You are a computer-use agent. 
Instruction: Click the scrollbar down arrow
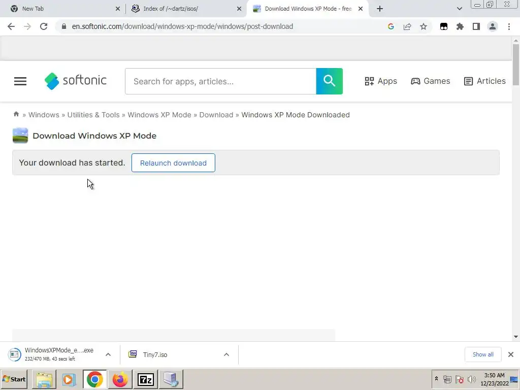coord(516,337)
